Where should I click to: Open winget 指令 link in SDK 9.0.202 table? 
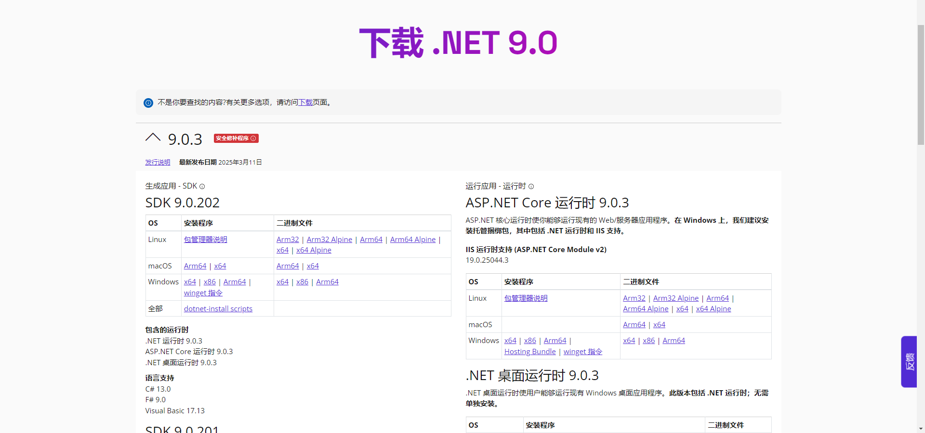point(203,293)
